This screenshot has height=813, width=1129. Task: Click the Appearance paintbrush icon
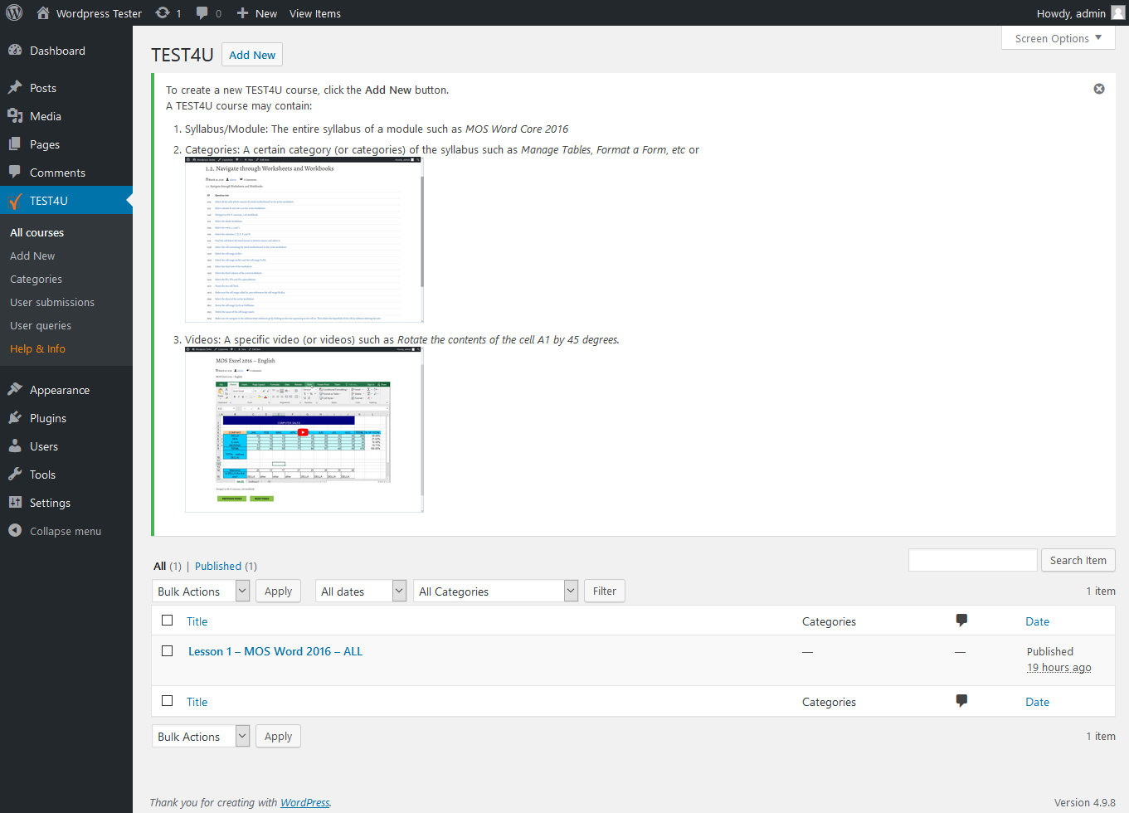(15, 389)
